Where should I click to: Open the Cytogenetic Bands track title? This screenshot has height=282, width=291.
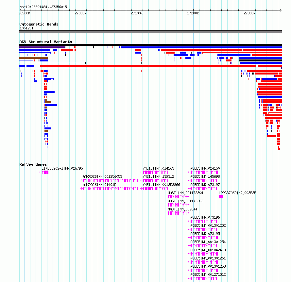pos(39,24)
